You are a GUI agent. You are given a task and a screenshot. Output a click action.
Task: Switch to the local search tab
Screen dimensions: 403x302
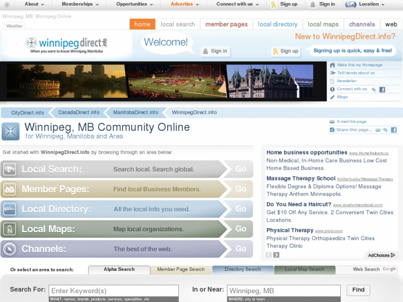177,24
